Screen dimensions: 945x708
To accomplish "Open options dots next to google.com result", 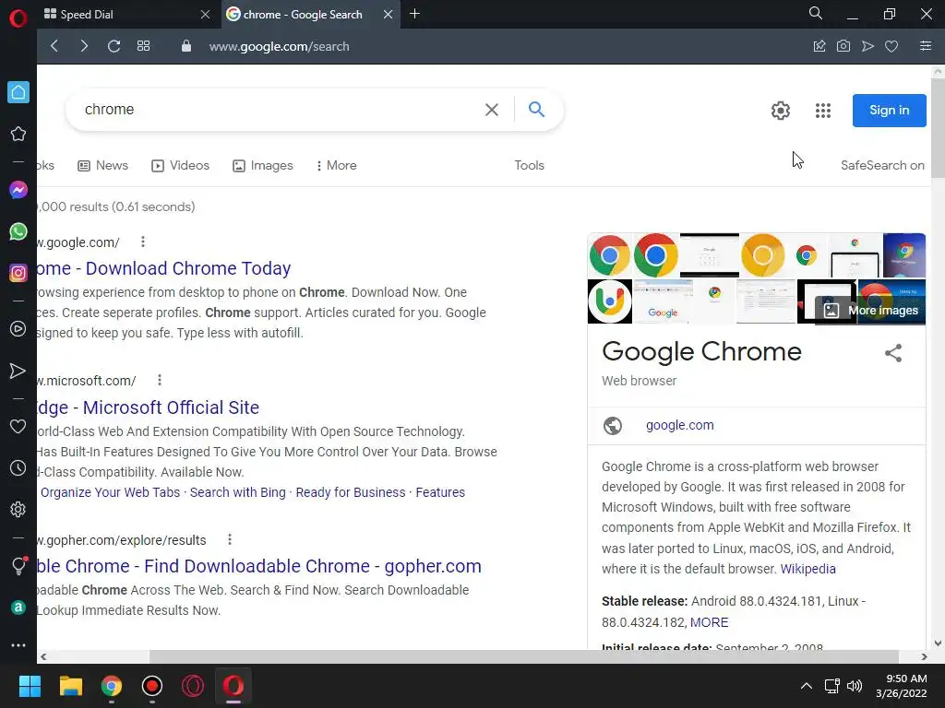I will (143, 242).
